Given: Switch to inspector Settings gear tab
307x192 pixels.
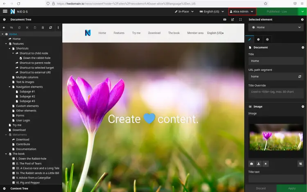Looking at the screenshot, I should point(258,39).
